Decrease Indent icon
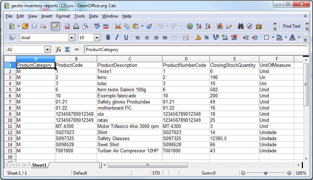The image size is (313, 180). pos(246,37)
